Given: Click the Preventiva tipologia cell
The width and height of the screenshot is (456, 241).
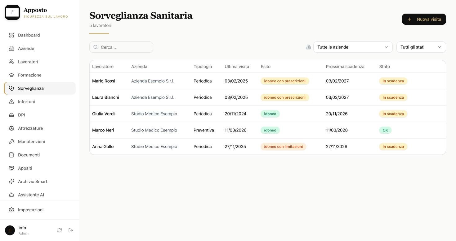Looking at the screenshot, I should [203, 130].
